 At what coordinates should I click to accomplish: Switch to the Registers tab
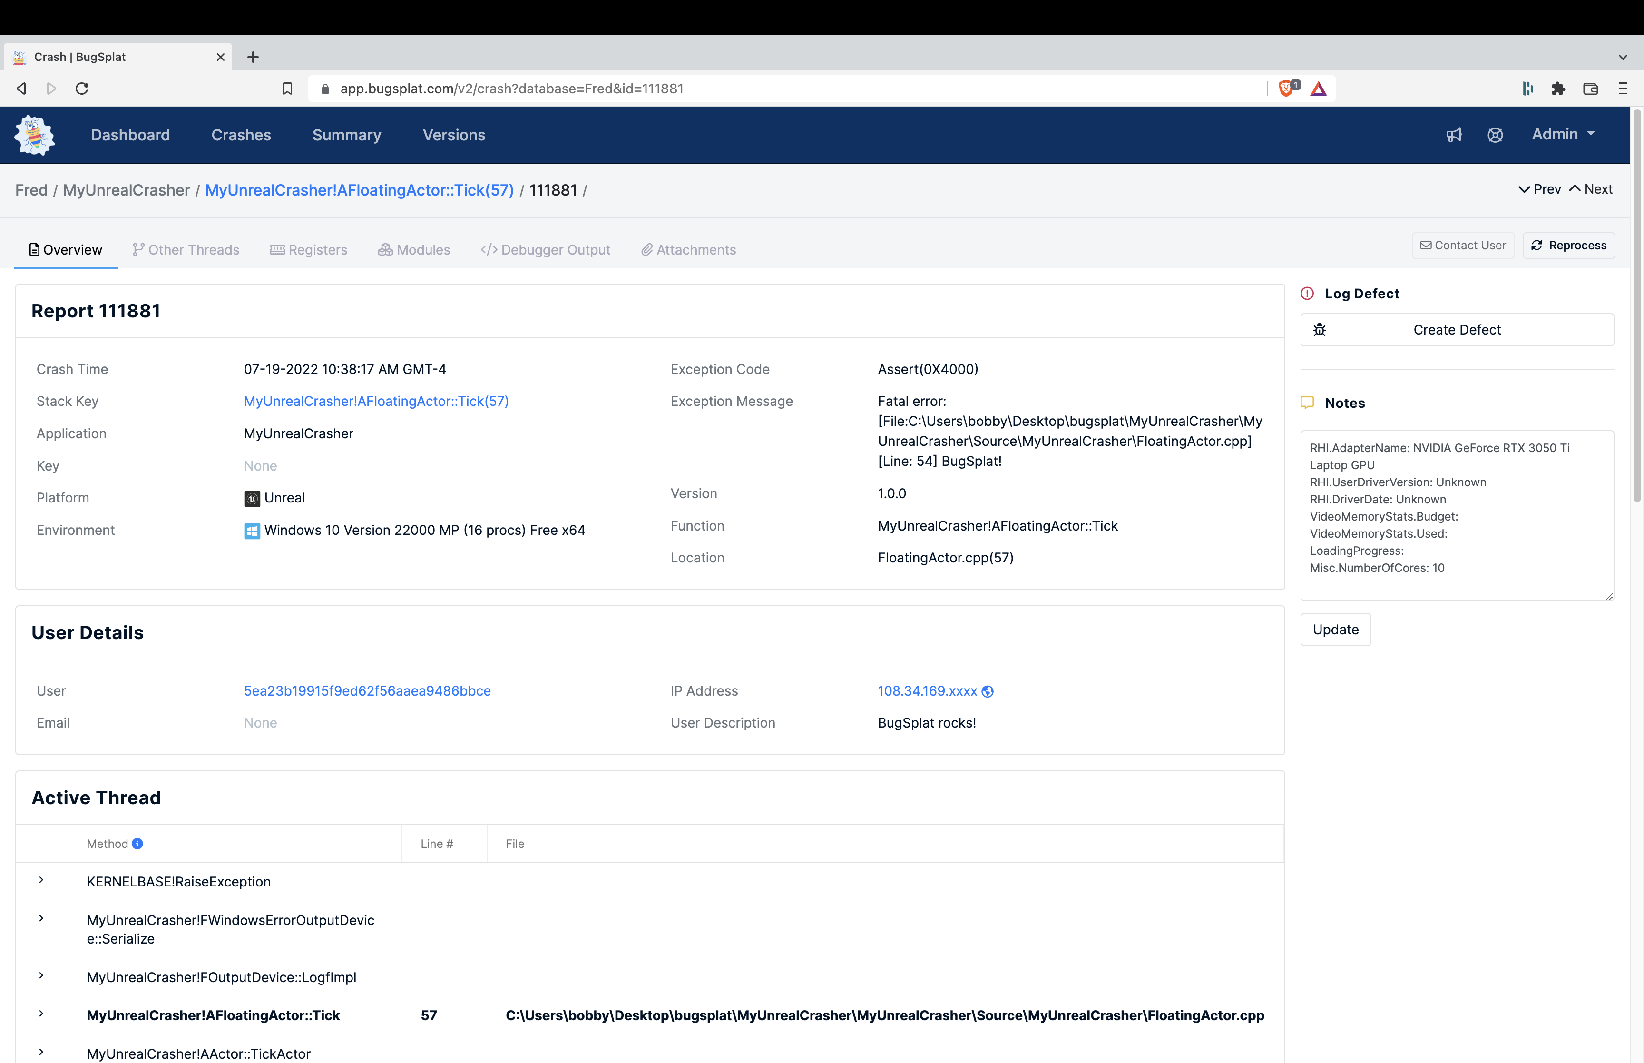(308, 250)
